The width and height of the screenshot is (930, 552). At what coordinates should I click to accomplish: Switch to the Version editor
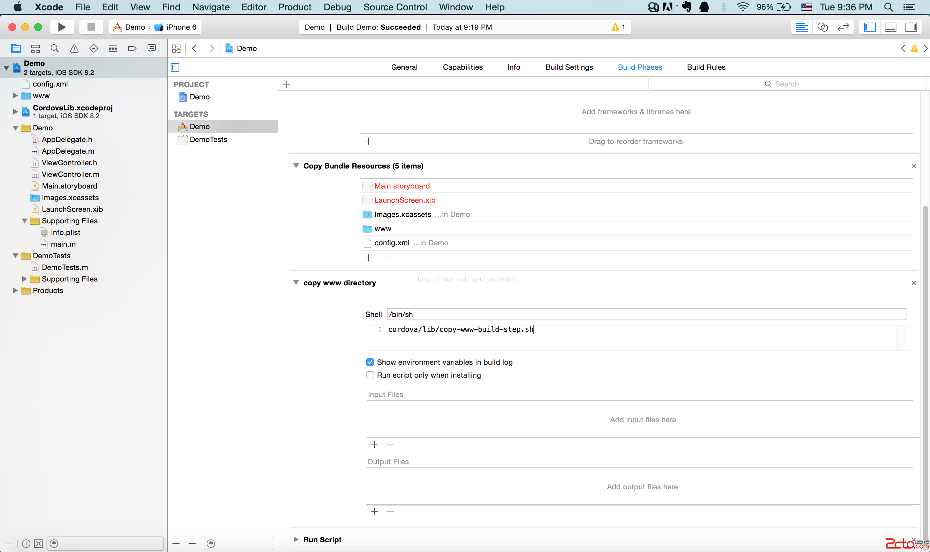tap(843, 27)
